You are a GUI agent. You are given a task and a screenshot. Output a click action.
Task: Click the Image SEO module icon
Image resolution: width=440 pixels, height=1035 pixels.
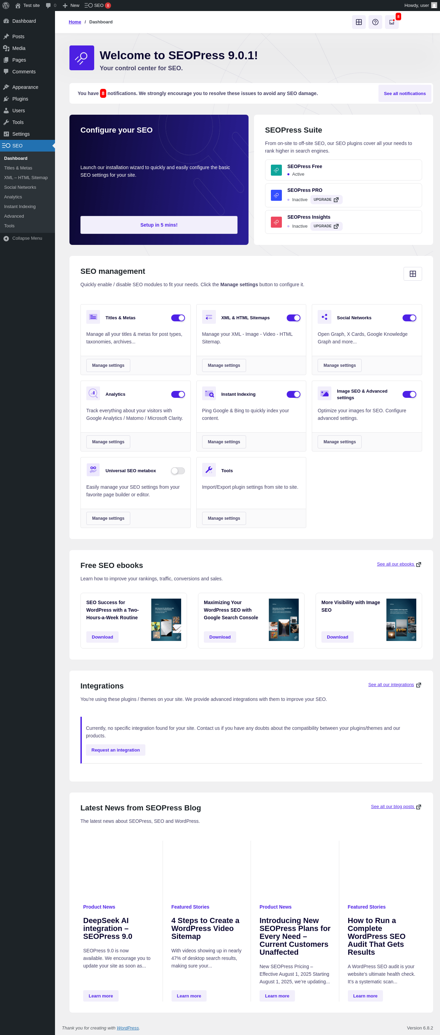pyautogui.click(x=324, y=393)
